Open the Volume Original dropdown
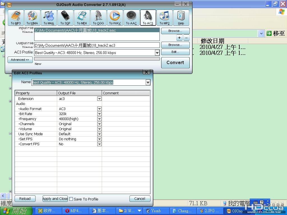Screen dimensions: 287x215 99,129
